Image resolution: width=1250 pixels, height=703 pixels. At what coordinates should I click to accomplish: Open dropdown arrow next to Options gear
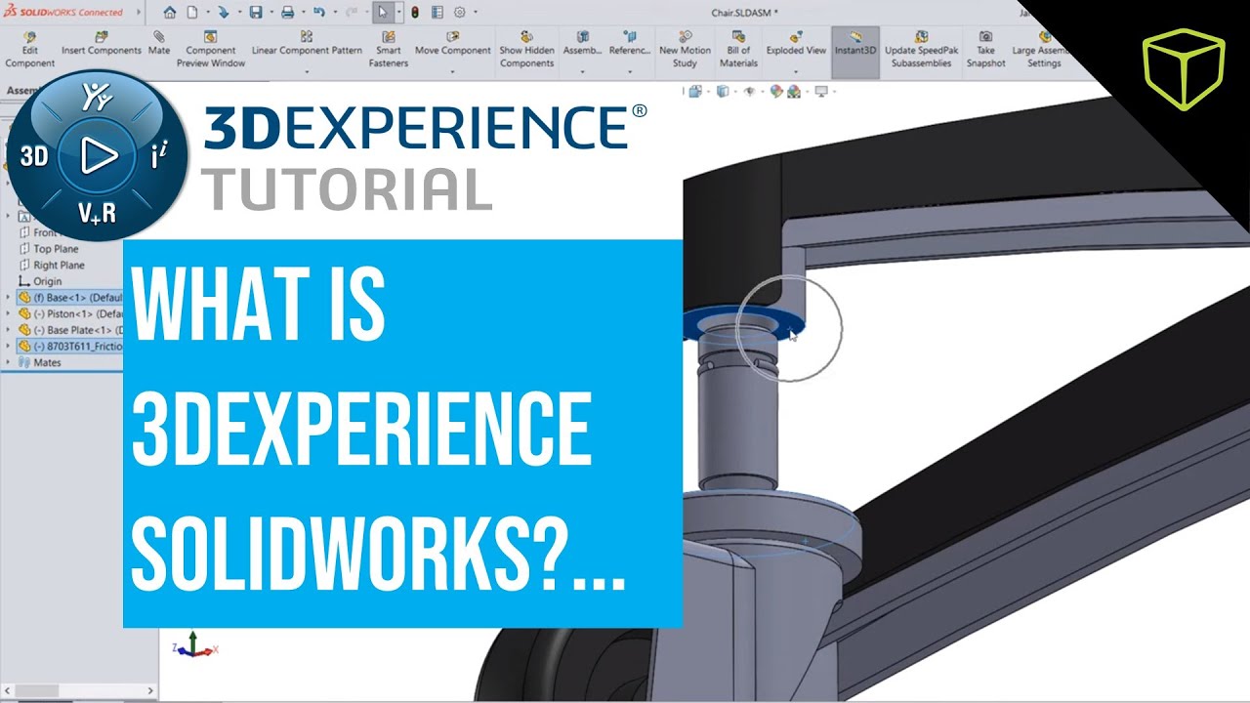pos(475,14)
